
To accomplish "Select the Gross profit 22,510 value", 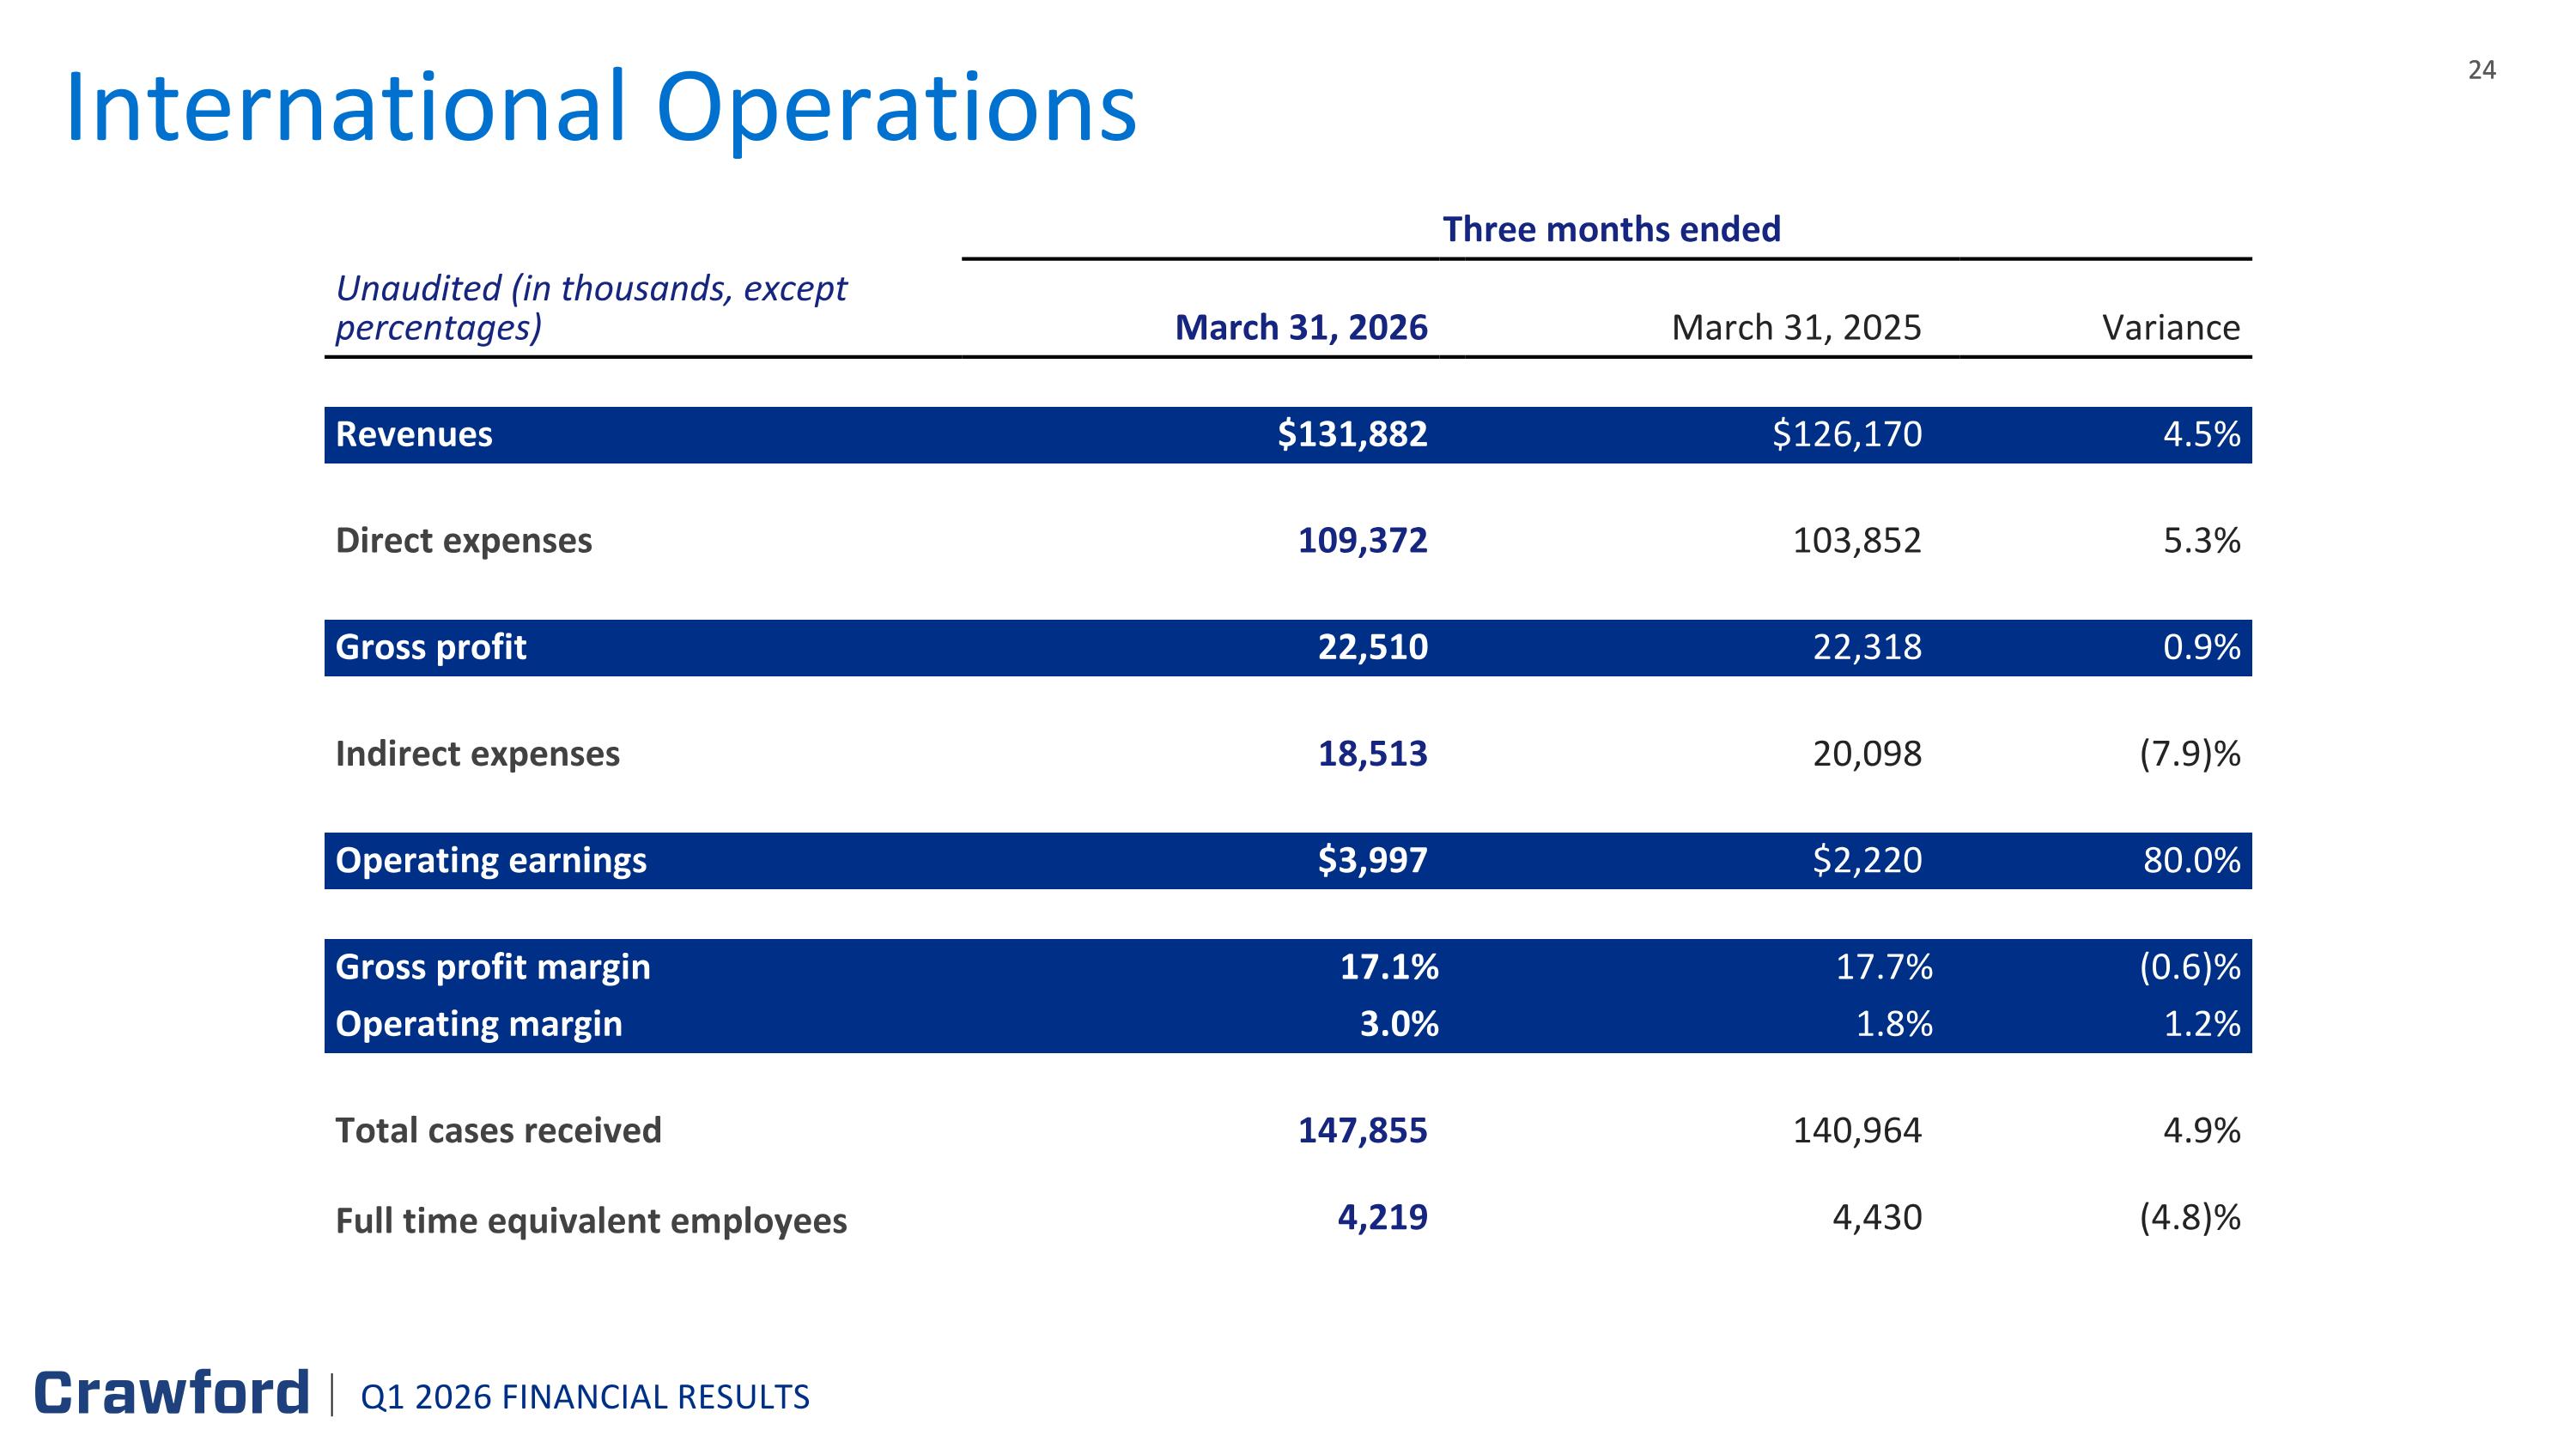I will 1373,646.
